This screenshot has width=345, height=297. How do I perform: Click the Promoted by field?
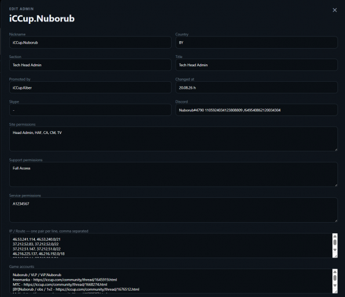coord(90,88)
